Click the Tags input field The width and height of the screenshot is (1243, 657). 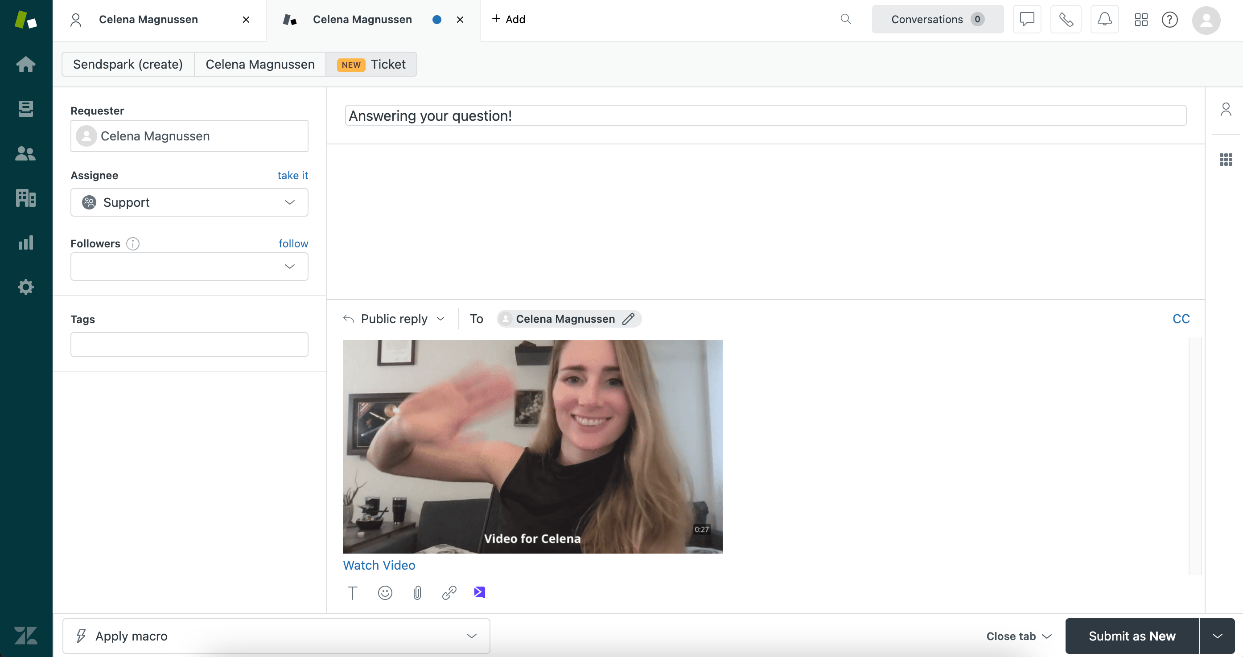coord(189,345)
